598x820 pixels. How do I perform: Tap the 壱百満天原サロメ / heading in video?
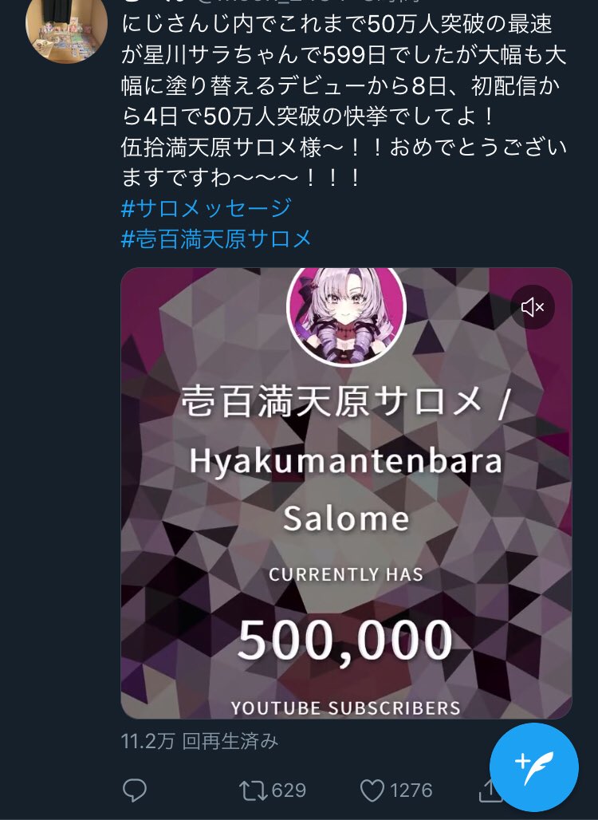tap(345, 402)
